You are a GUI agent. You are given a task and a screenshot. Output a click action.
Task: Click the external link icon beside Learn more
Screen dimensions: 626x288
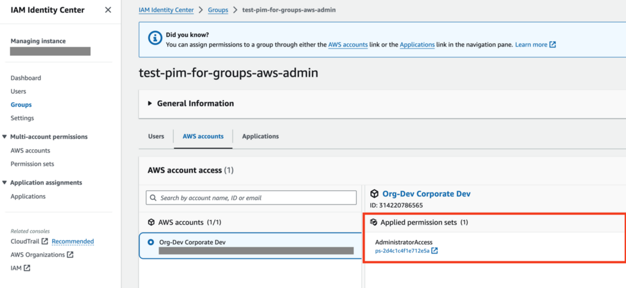coord(553,45)
